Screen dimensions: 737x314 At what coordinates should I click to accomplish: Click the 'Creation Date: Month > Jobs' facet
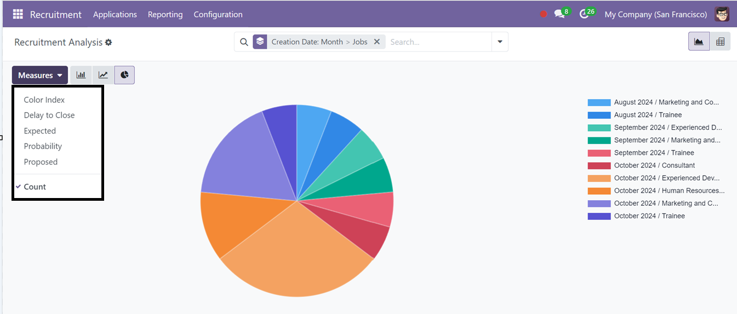click(x=319, y=42)
